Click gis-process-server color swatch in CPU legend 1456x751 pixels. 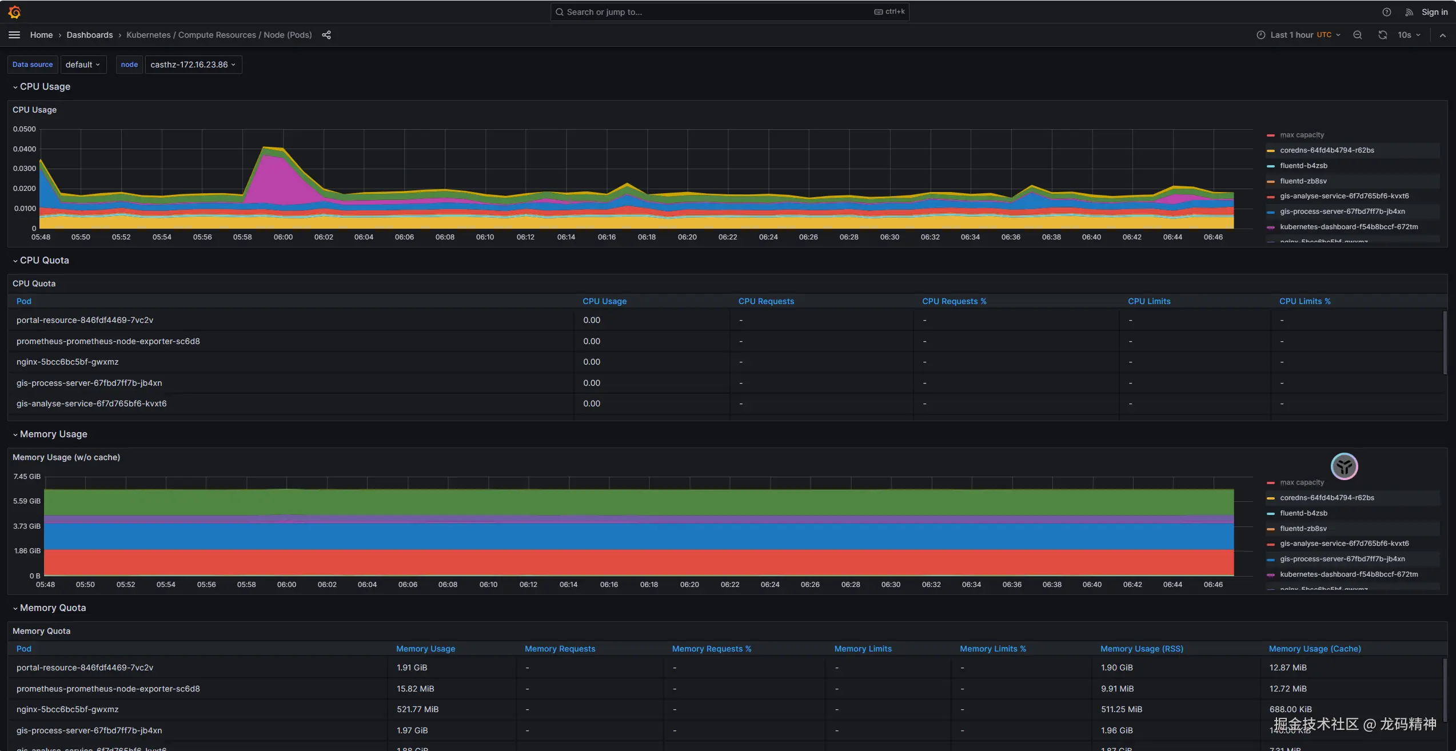(x=1271, y=212)
